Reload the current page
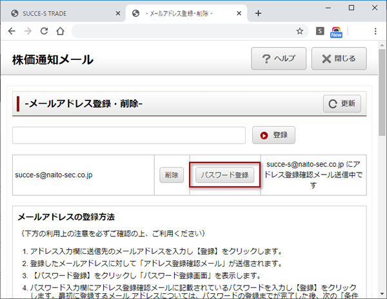 [44, 31]
